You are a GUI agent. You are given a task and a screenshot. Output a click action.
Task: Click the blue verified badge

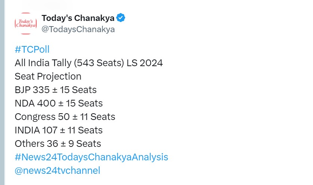pos(121,18)
